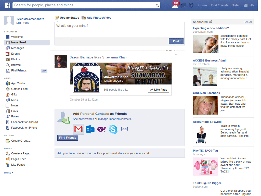Click See how it works link
Image resolution: width=261 pixels, height=196 pixels.
(x=83, y=119)
